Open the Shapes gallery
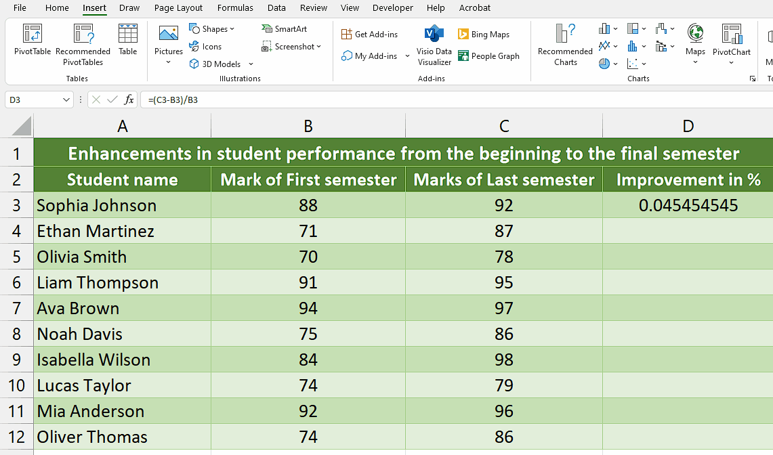This screenshot has width=773, height=455. (211, 29)
